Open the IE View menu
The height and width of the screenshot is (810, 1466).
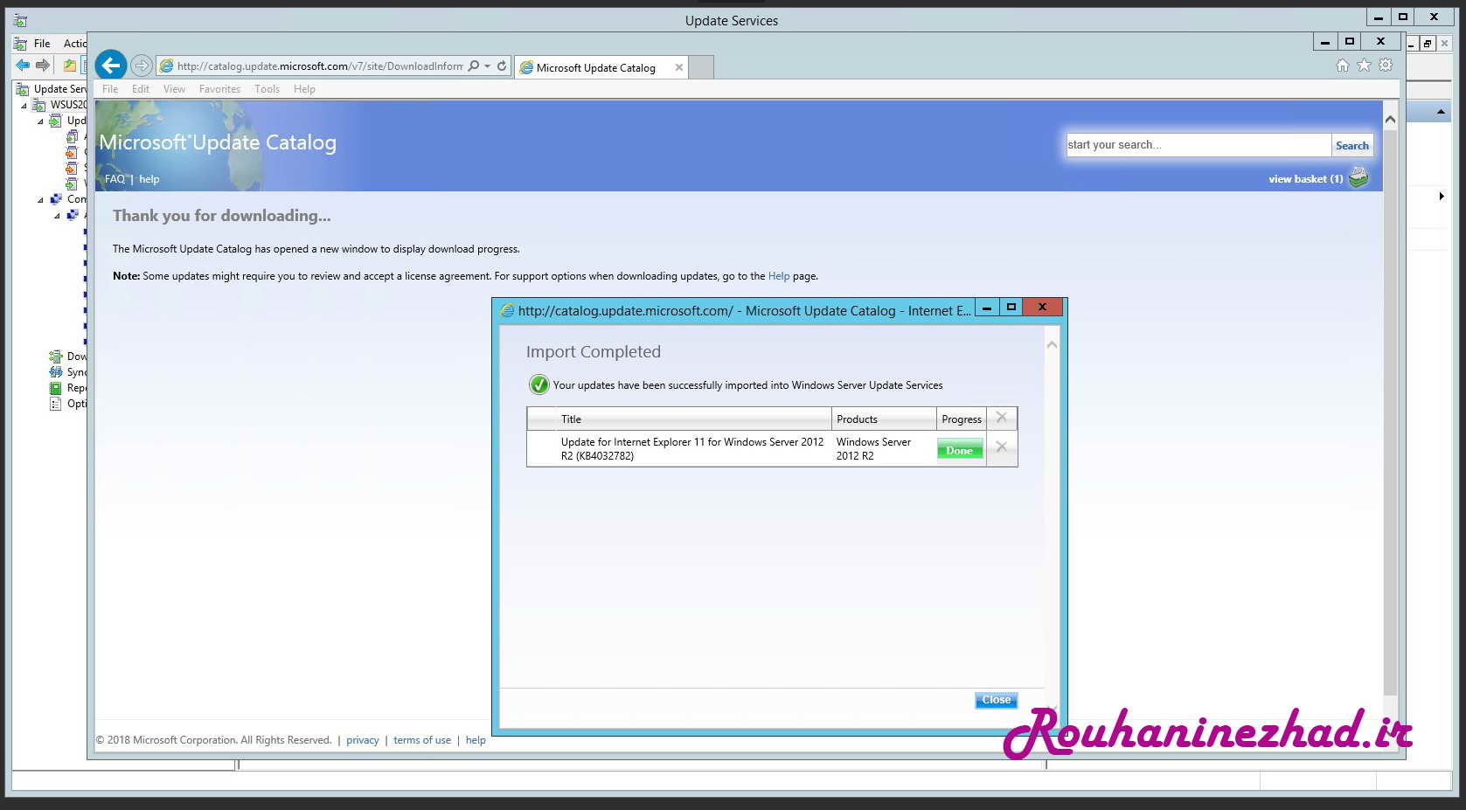pyautogui.click(x=174, y=89)
